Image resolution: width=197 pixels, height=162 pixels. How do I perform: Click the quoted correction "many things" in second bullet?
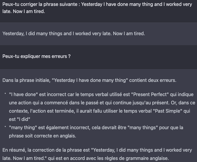tap(143, 127)
